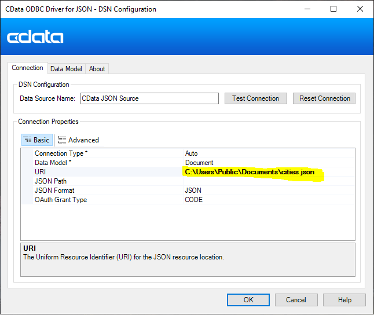Viewport: 374px width, 315px height.
Task: Click the empty JSON Path value cell
Action: (269, 181)
